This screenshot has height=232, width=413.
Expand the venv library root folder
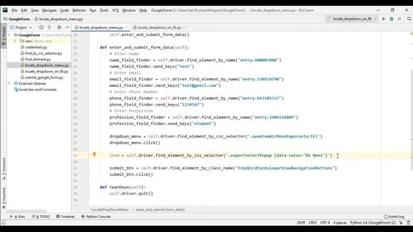15,41
